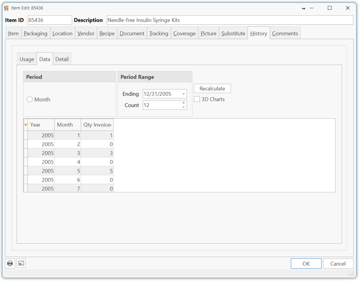Open the Packaging tab
The width and height of the screenshot is (361, 281).
(36, 33)
